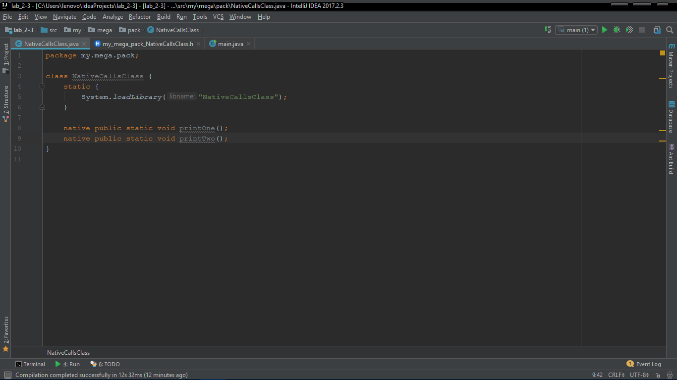Click the src breadcrumb folder
Screen dimensions: 677x380
tap(49, 30)
